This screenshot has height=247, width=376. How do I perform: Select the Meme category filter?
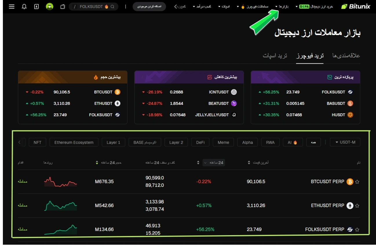pyautogui.click(x=223, y=142)
